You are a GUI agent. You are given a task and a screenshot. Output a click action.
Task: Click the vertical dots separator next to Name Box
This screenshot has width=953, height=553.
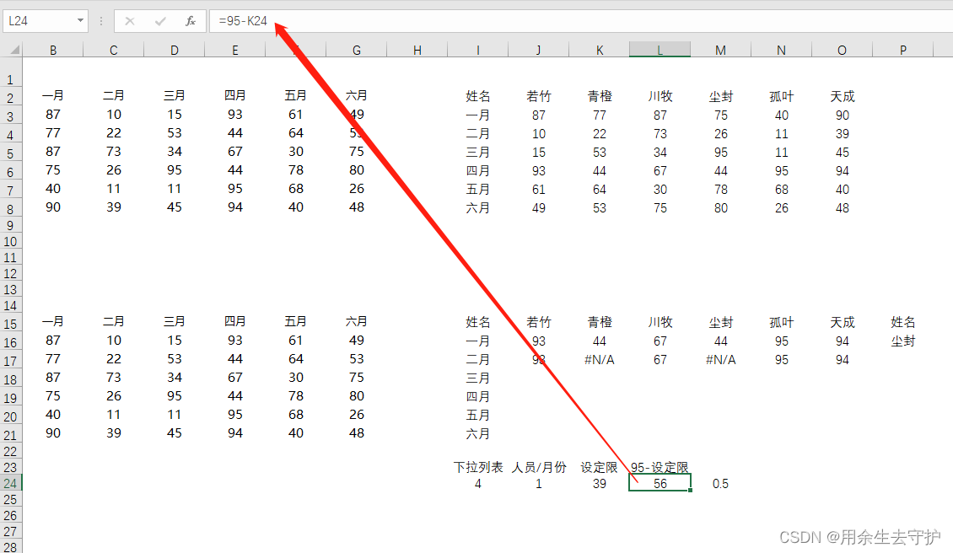click(101, 22)
